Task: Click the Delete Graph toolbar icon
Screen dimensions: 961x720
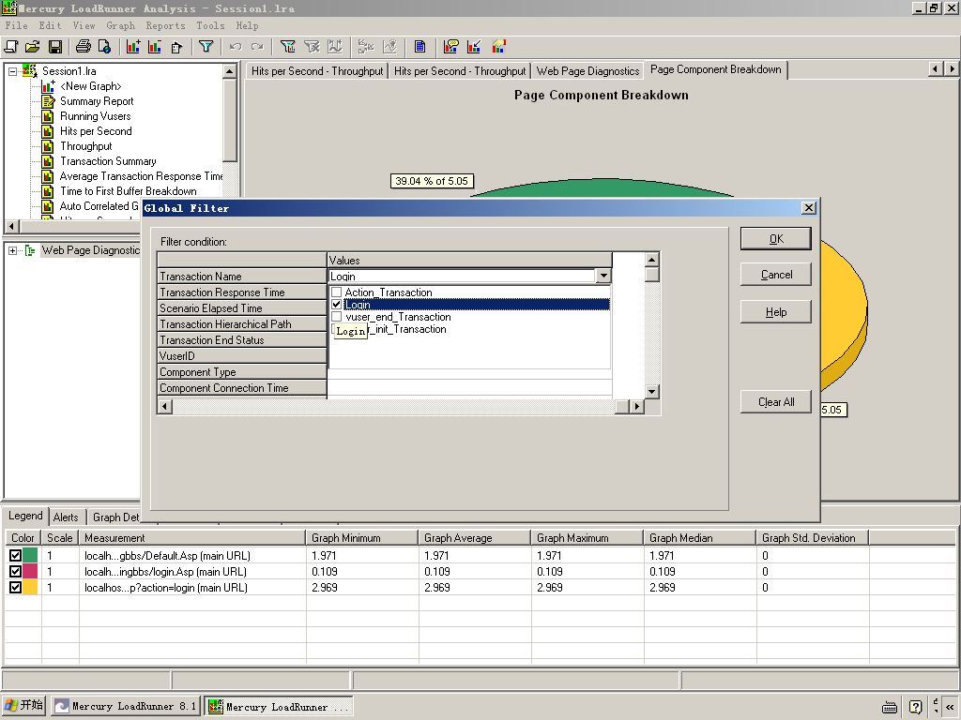Action: coord(155,47)
